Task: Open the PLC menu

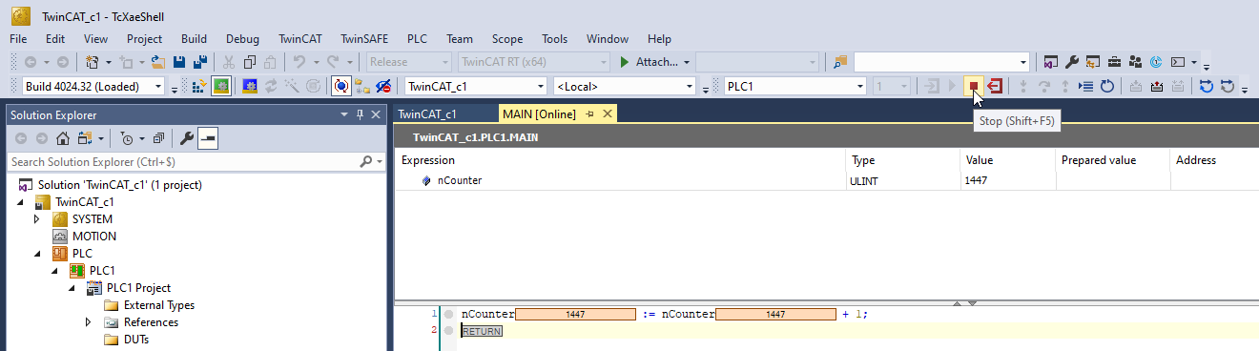Action: (x=417, y=39)
